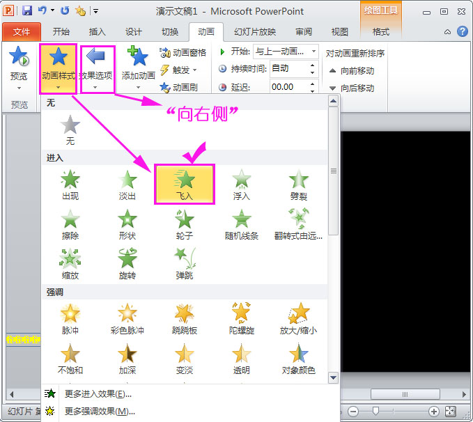Click the undo arrow in quick access
Image resolution: width=473 pixels, height=422 pixels.
click(x=42, y=10)
